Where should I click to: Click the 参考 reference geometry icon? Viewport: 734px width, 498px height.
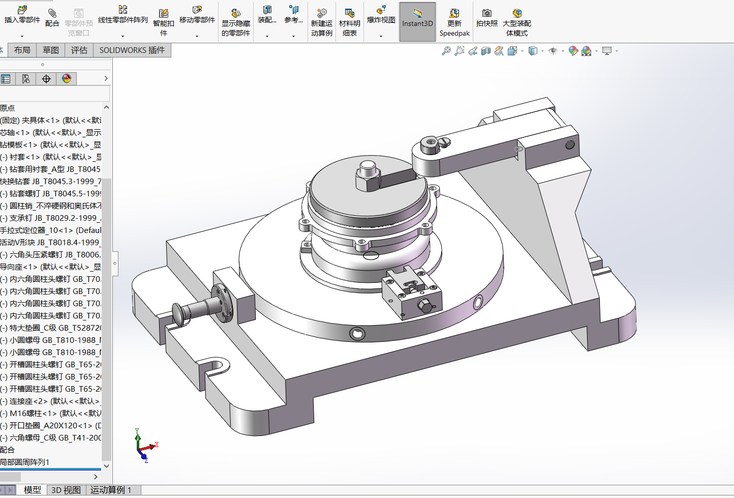click(294, 10)
